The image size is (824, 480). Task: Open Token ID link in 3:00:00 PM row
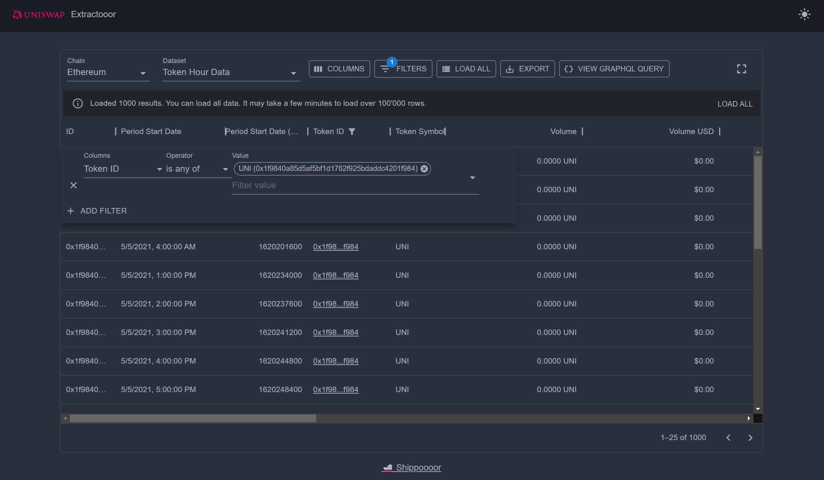(336, 332)
